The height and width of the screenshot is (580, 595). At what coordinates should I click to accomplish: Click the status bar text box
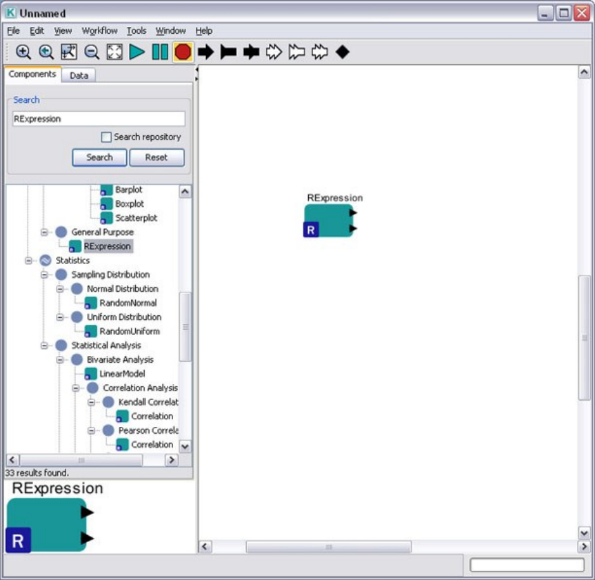pos(527,565)
